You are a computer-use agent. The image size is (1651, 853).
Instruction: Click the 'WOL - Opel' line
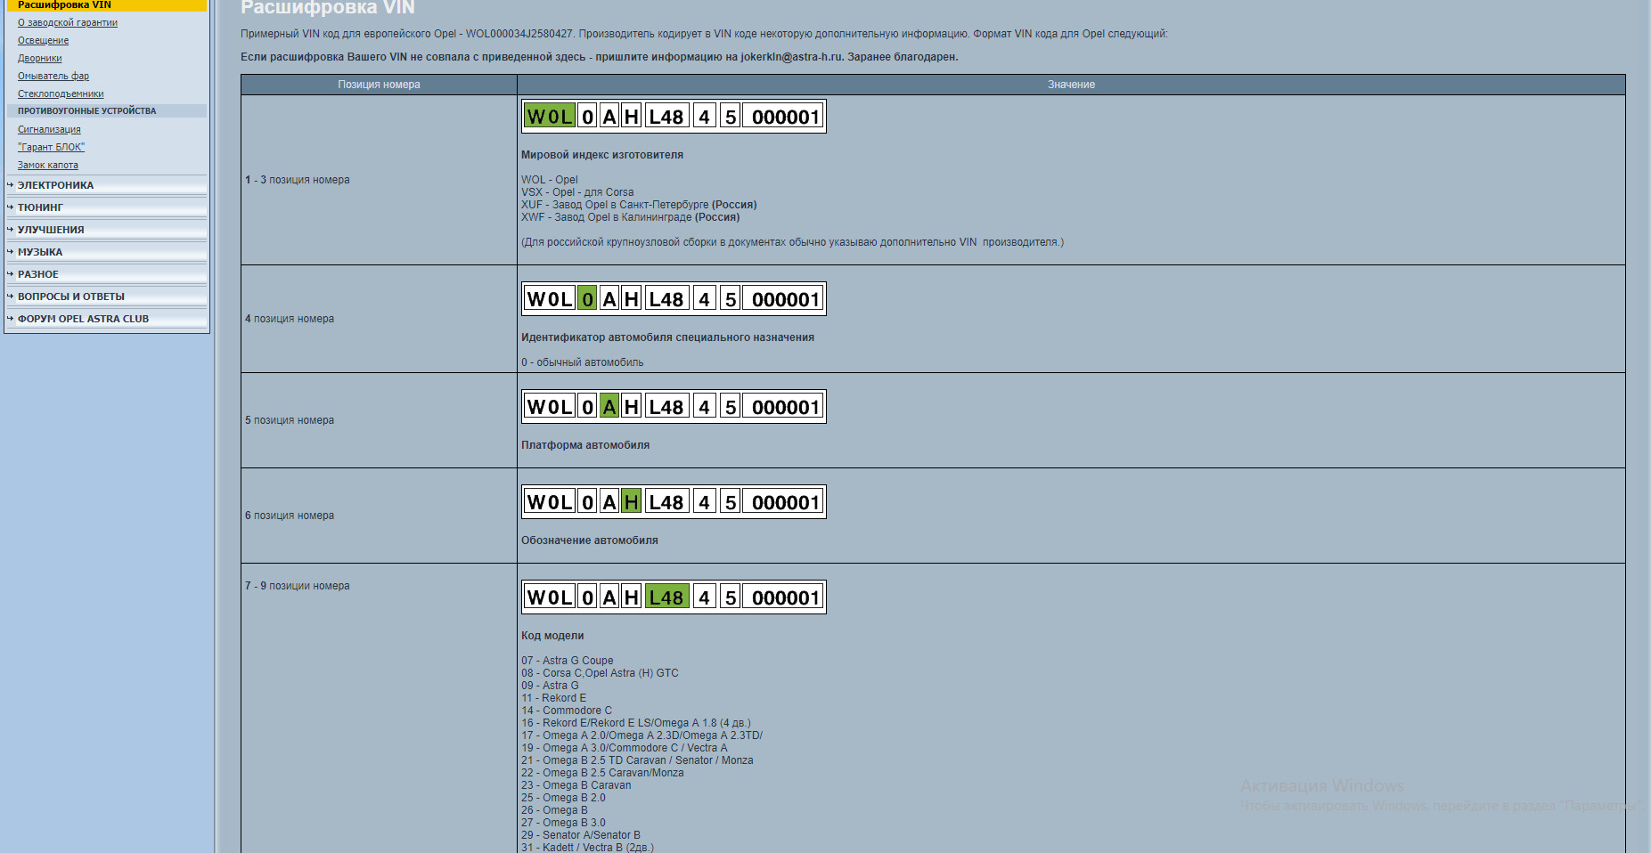tap(550, 180)
